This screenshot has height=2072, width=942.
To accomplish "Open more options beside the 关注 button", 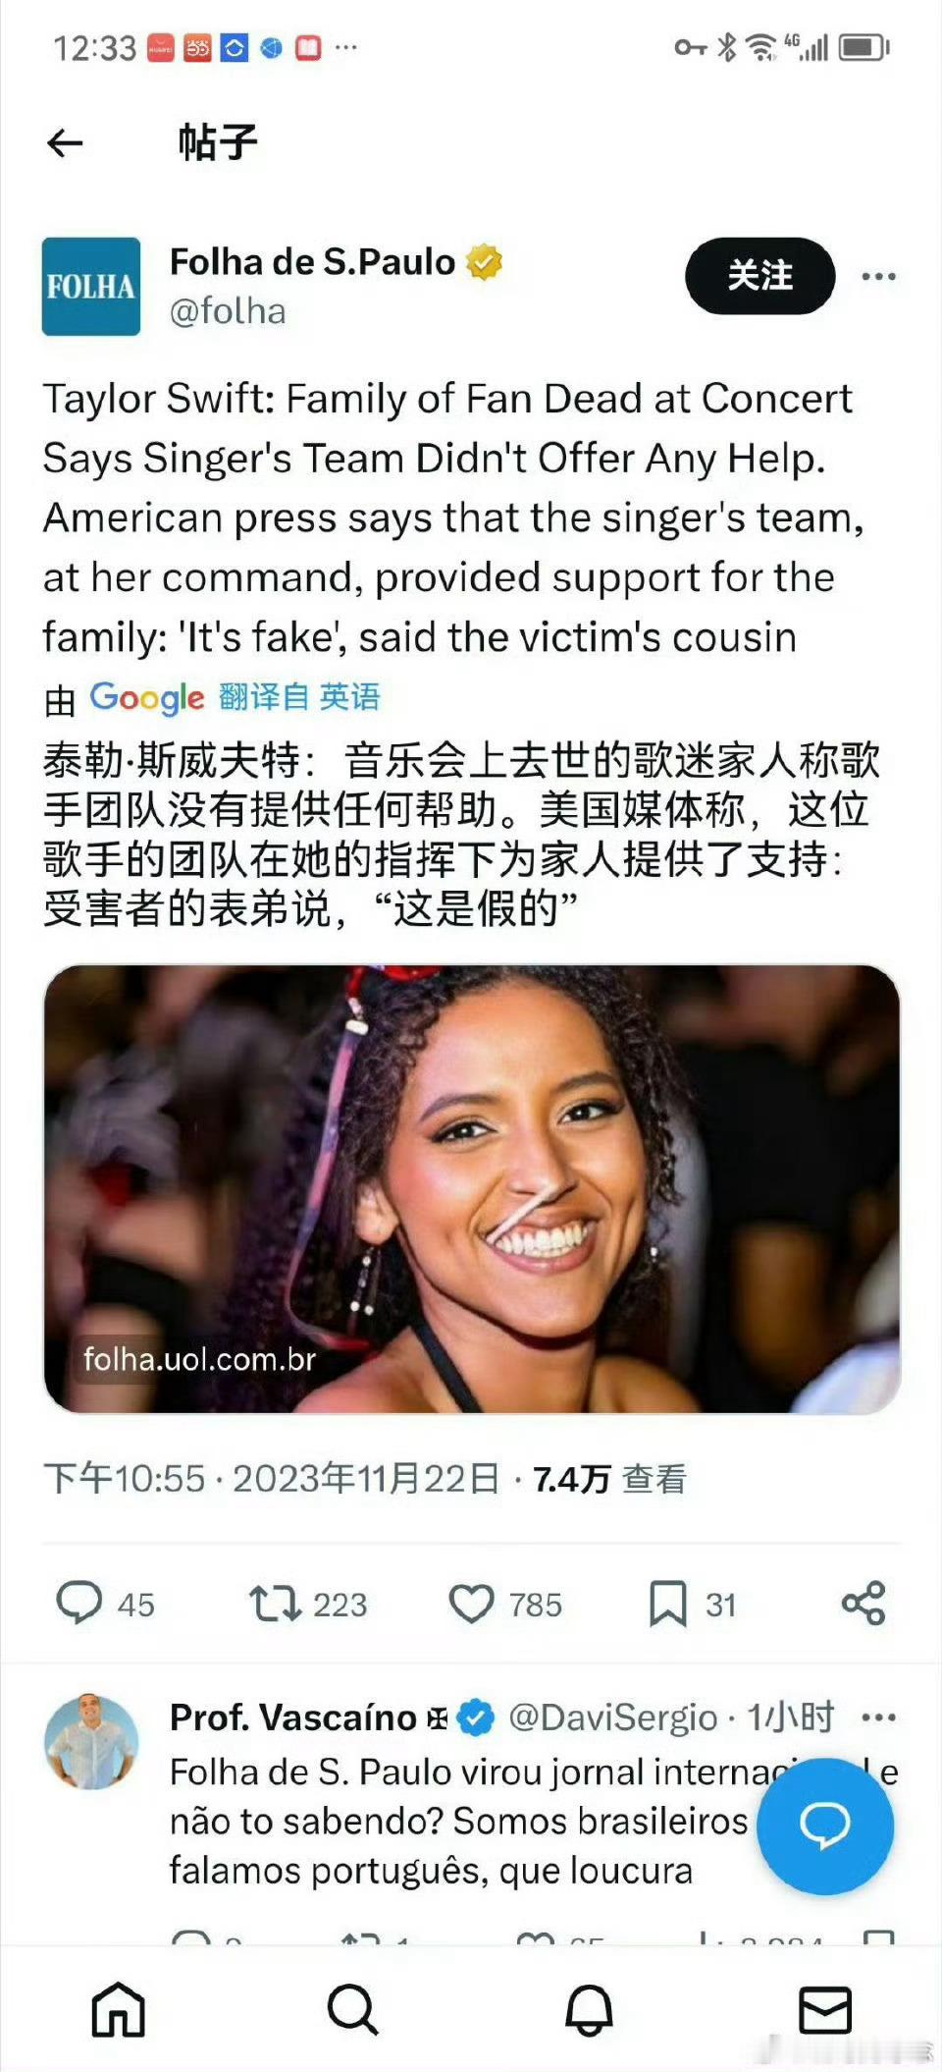I will (x=878, y=277).
